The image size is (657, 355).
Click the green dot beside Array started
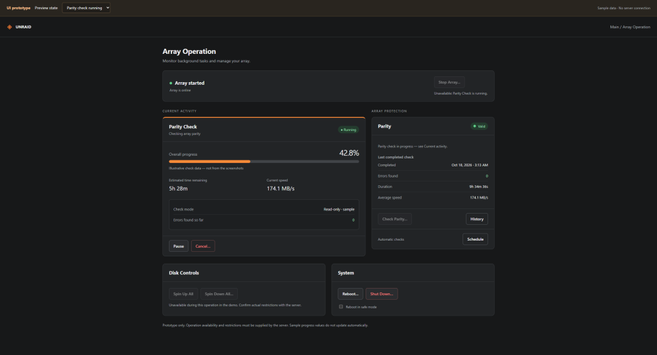tap(171, 83)
